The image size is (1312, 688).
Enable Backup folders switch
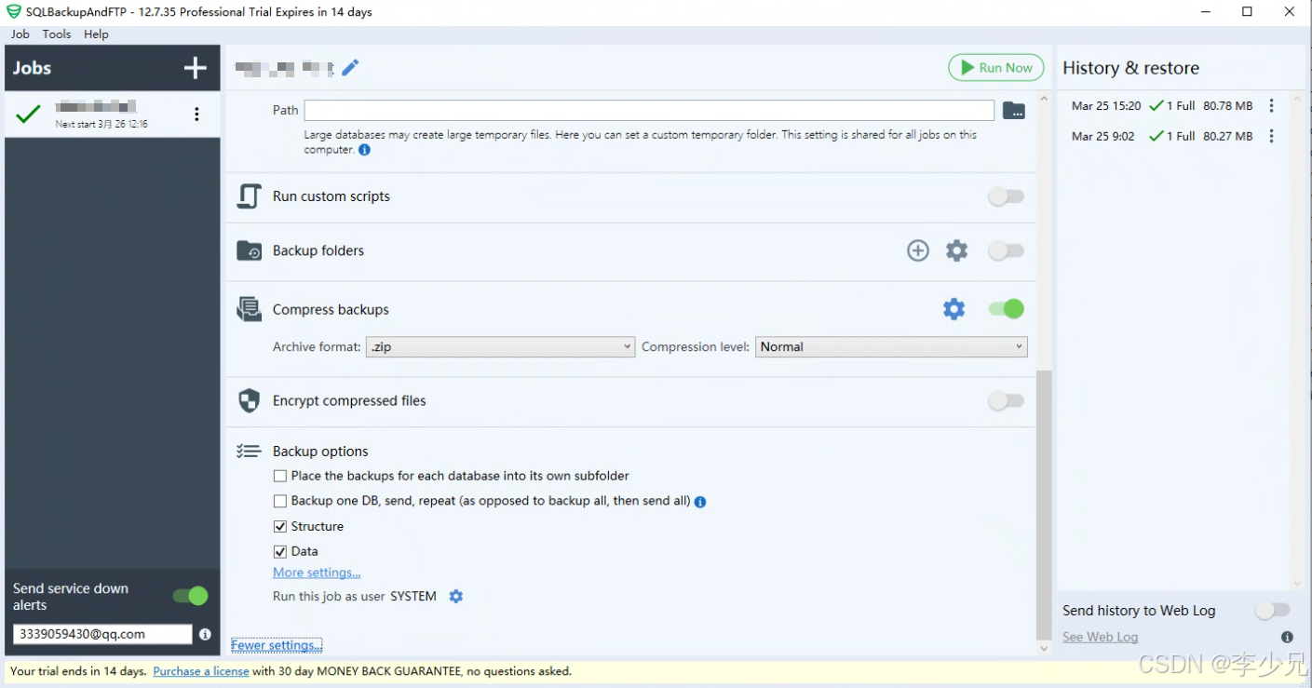(1006, 250)
